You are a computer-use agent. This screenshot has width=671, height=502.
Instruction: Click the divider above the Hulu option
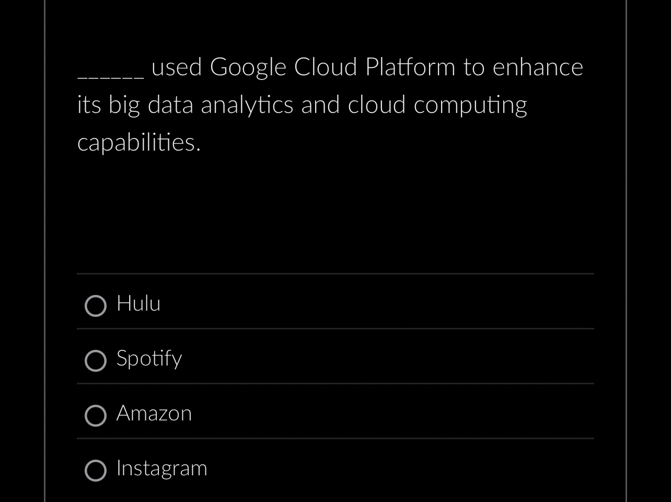point(334,273)
